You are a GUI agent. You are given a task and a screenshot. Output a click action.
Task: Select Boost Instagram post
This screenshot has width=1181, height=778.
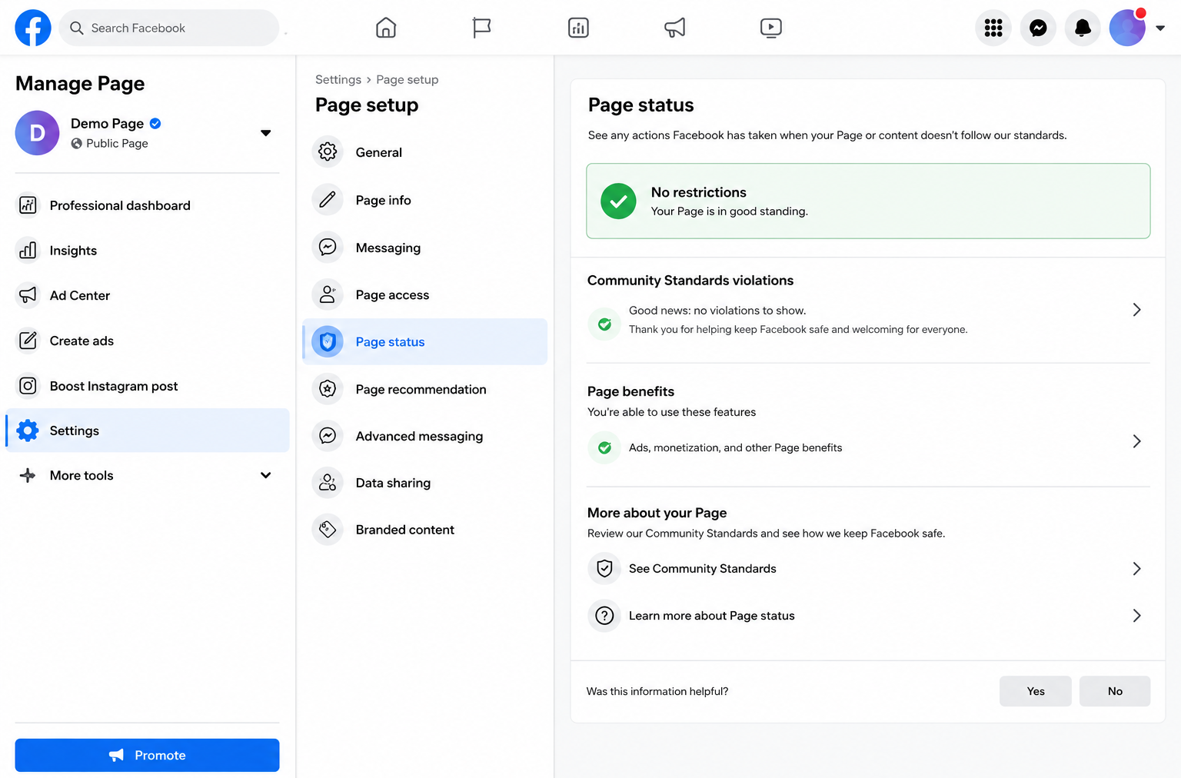tap(148, 386)
